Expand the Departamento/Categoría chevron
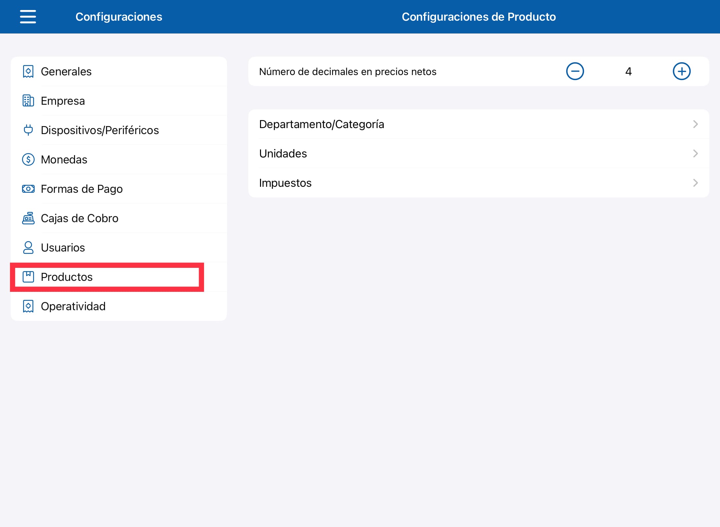This screenshot has width=720, height=527. (695, 124)
